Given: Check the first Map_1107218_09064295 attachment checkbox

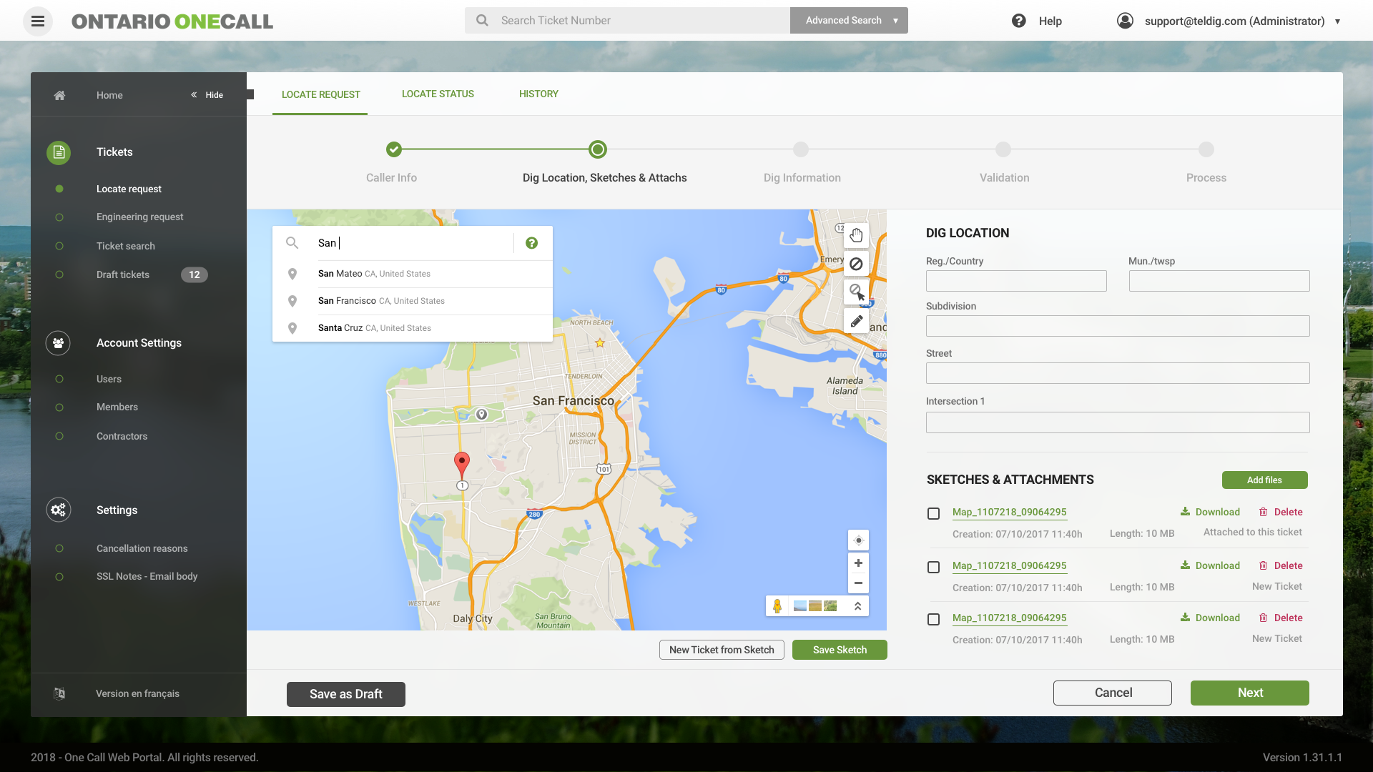Looking at the screenshot, I should coord(933,513).
